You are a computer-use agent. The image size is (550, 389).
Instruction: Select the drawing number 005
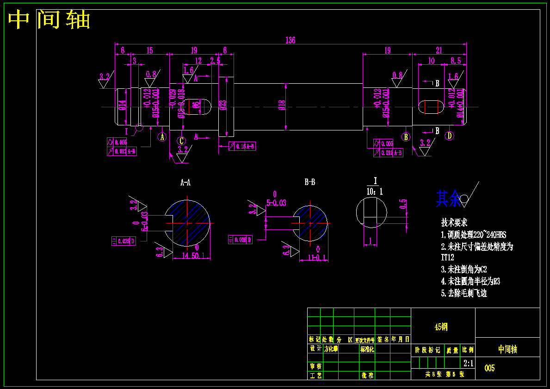click(490, 368)
